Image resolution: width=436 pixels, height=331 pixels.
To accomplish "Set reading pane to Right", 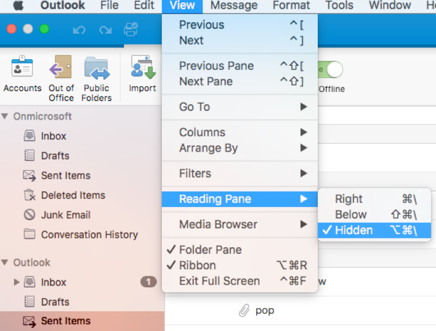I will (x=374, y=199).
